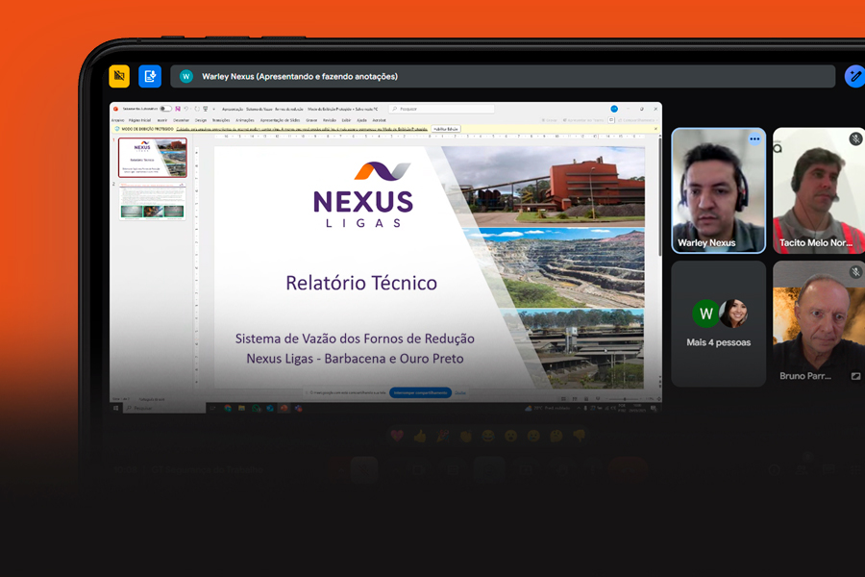
Task: Click the Windows taskbar Pesquisar search field
Action: tap(164, 409)
